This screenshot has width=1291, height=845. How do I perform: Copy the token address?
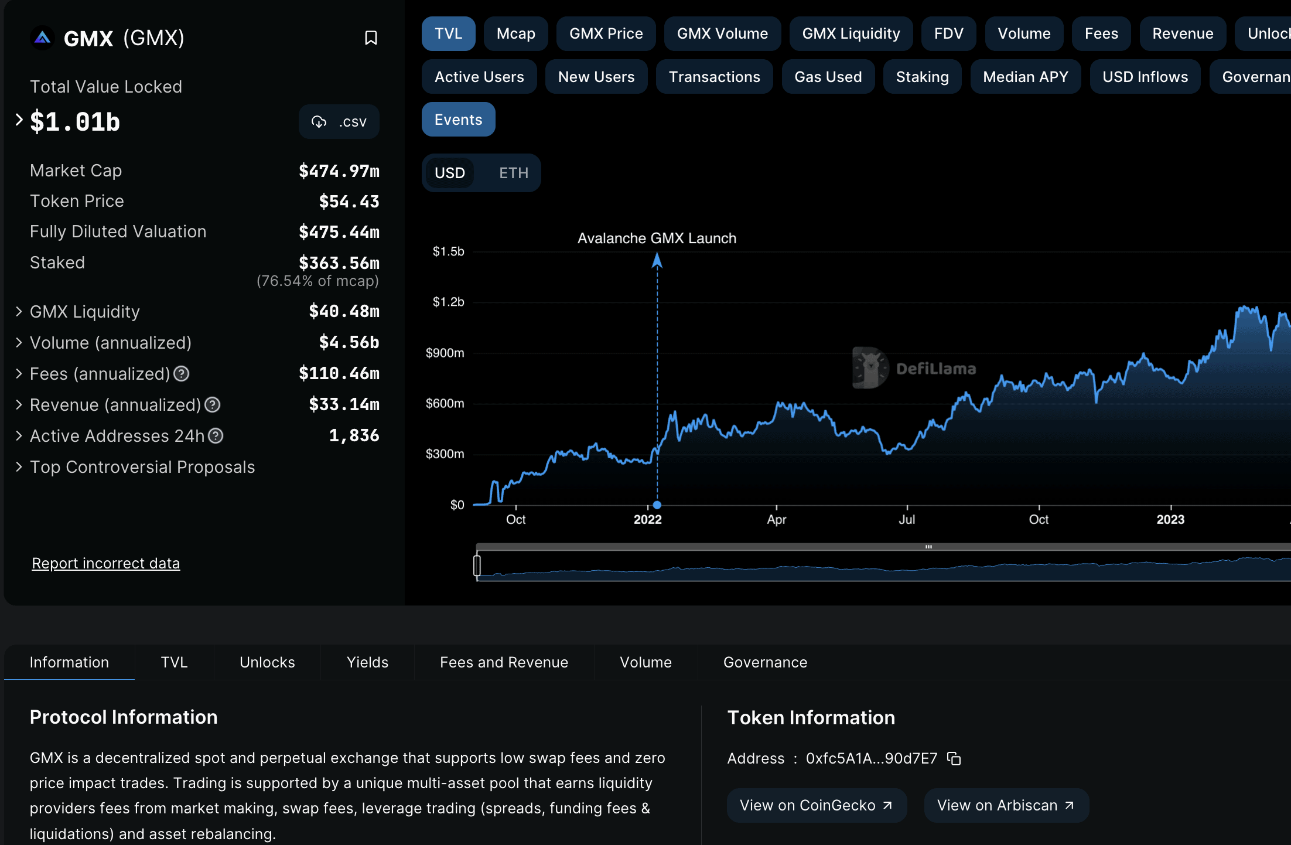[x=954, y=758]
